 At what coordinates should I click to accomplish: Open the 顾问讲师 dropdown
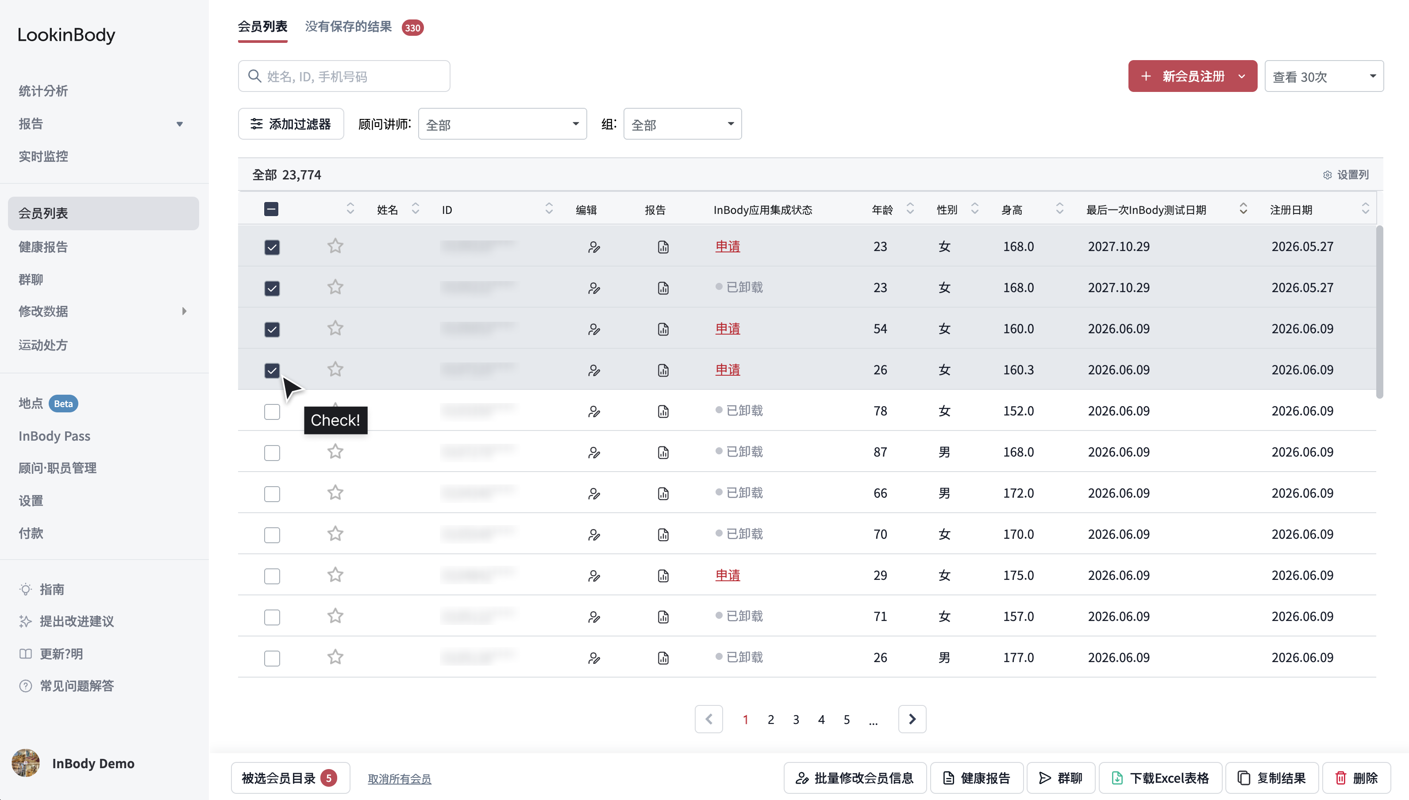pyautogui.click(x=502, y=124)
